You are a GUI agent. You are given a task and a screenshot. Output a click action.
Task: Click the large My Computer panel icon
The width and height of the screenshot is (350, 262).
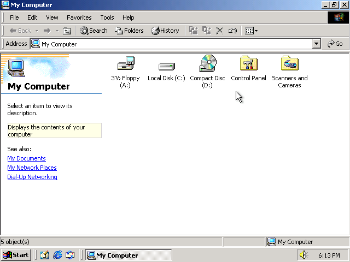click(16, 68)
